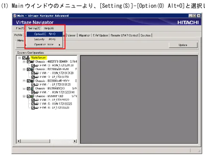Collapse the BS2500#2(21) chassis node
Image resolution: width=205 pixels, height=158 pixels.
click(24, 89)
